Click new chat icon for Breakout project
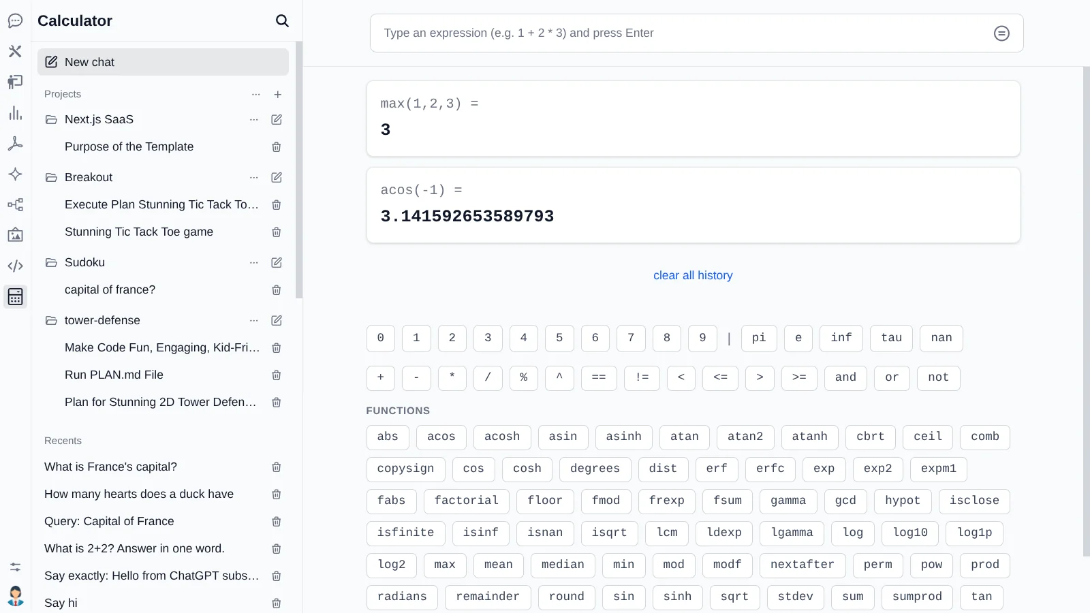Screen dimensions: 1090x613 (x=277, y=178)
